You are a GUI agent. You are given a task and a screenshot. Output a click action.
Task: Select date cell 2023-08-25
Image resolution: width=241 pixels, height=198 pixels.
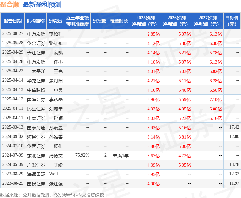(13, 183)
